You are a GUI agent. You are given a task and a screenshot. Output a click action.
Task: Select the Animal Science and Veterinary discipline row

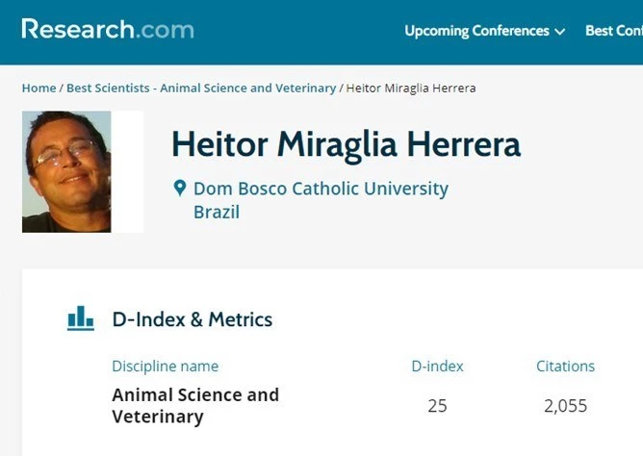[195, 406]
